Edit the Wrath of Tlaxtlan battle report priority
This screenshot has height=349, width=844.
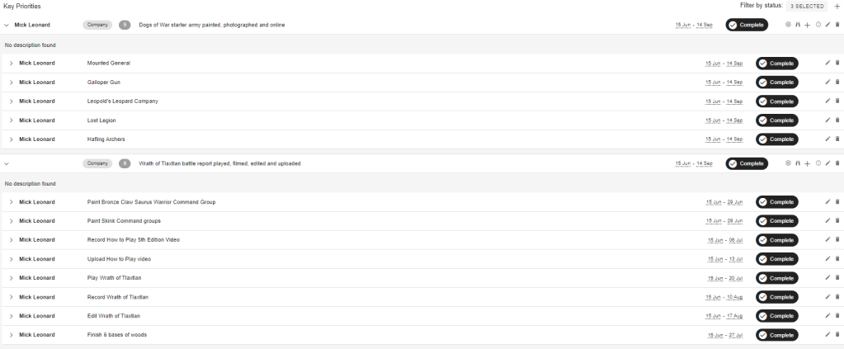(827, 163)
